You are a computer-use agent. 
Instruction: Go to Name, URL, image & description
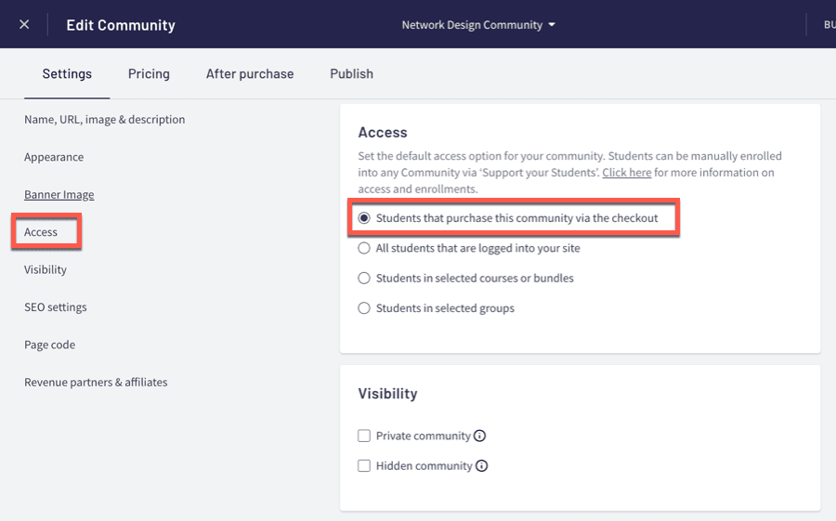tap(104, 120)
